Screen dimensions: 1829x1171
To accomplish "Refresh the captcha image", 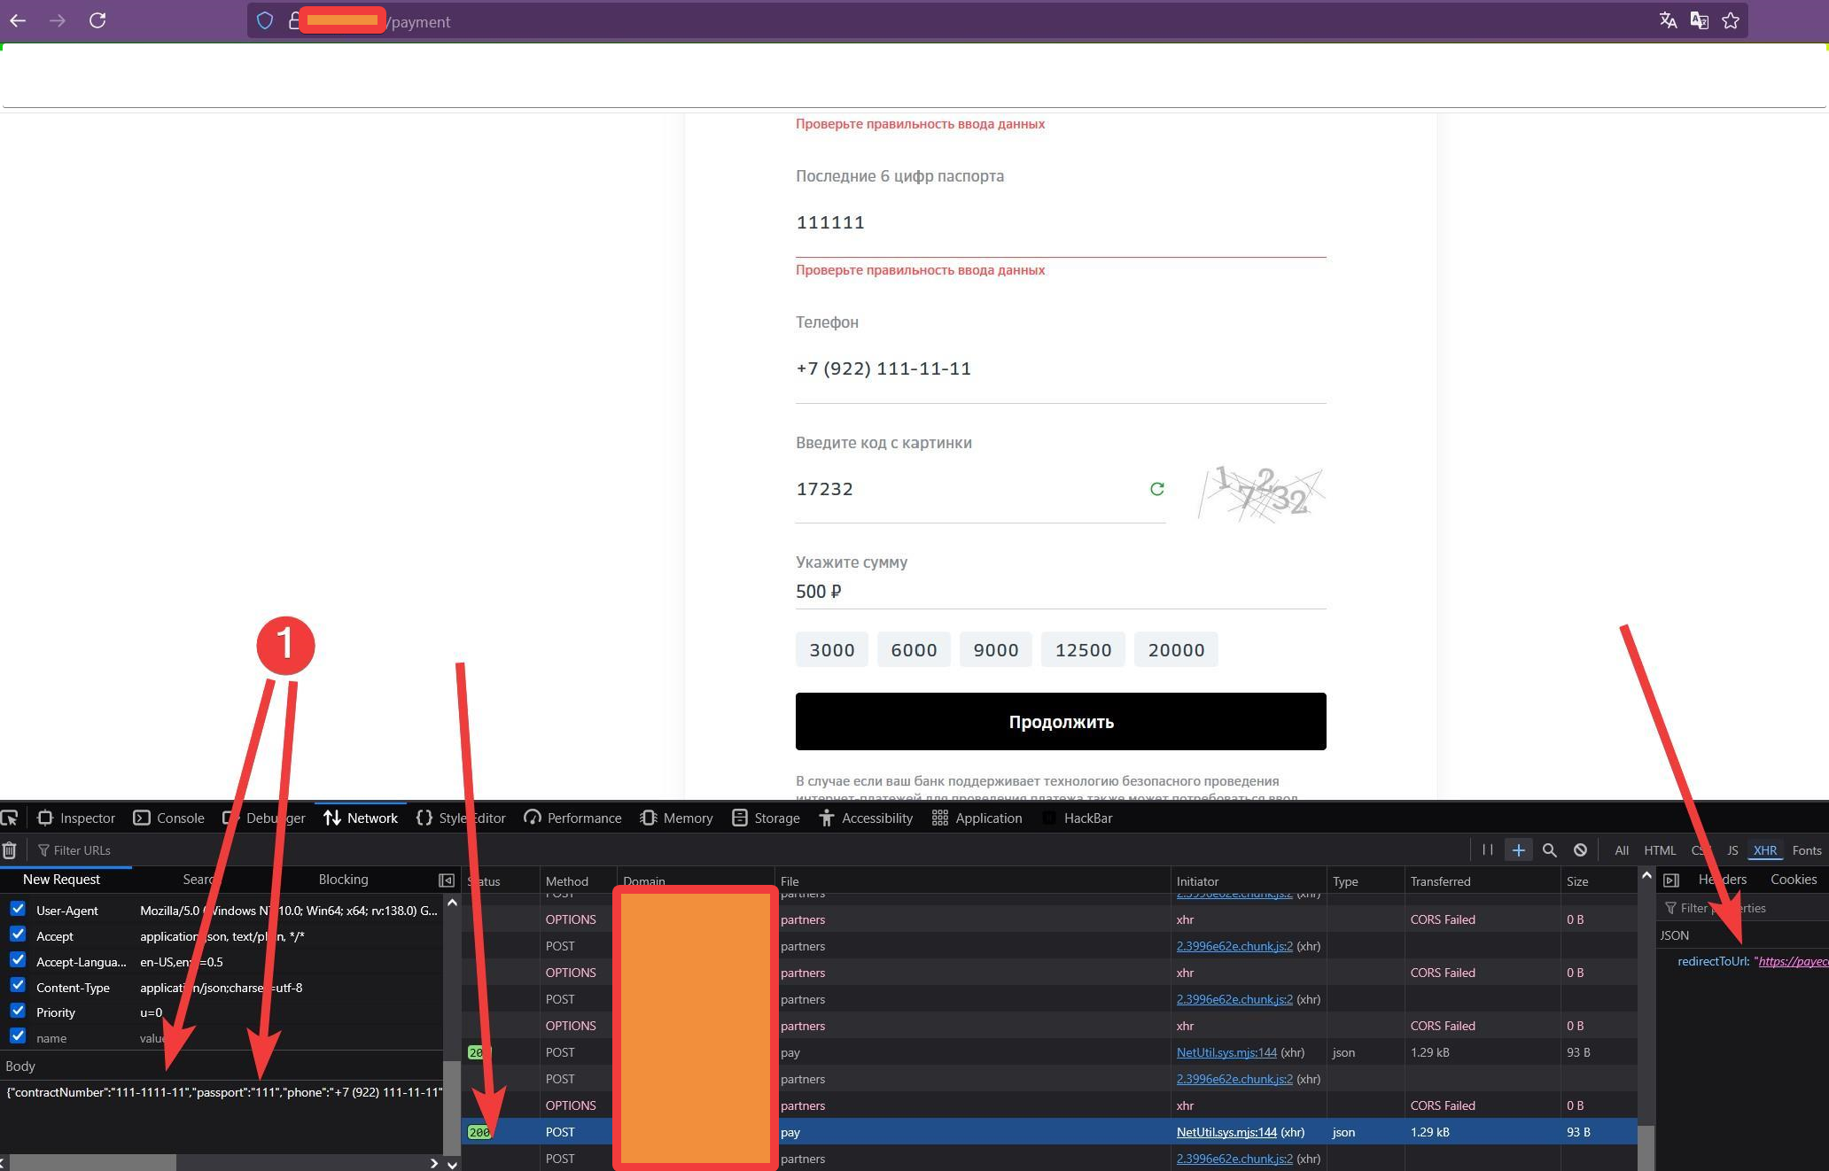I will pyautogui.click(x=1156, y=489).
